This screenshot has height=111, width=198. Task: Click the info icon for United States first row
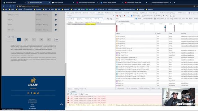pyautogui.click(x=56, y=15)
